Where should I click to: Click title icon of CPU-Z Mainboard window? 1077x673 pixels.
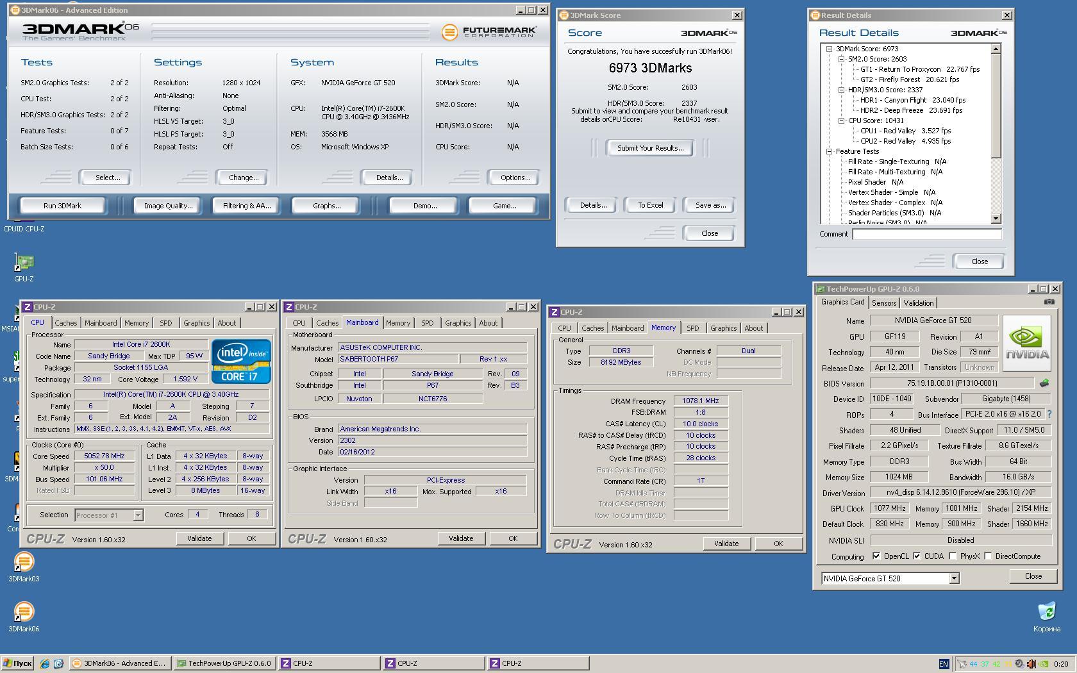pyautogui.click(x=289, y=307)
